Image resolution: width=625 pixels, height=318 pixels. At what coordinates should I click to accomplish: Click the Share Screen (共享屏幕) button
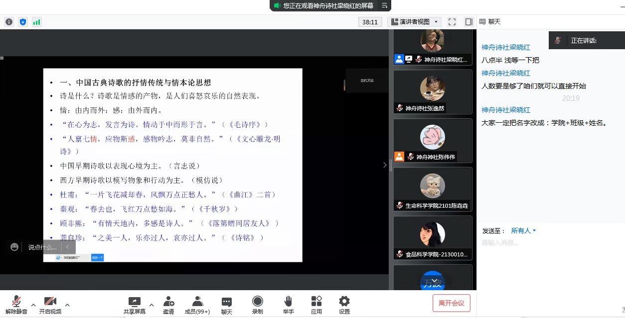(135, 305)
